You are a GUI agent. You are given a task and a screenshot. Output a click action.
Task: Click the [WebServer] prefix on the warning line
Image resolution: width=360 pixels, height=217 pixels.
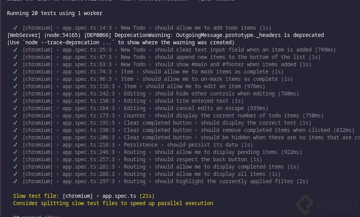tap(22, 35)
